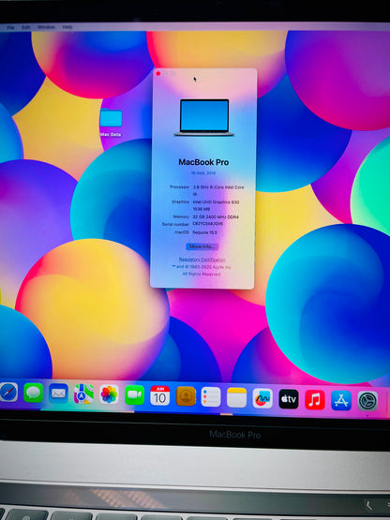Open Messages from the Dock
Image resolution: width=390 pixels, height=520 pixels.
coord(34,393)
